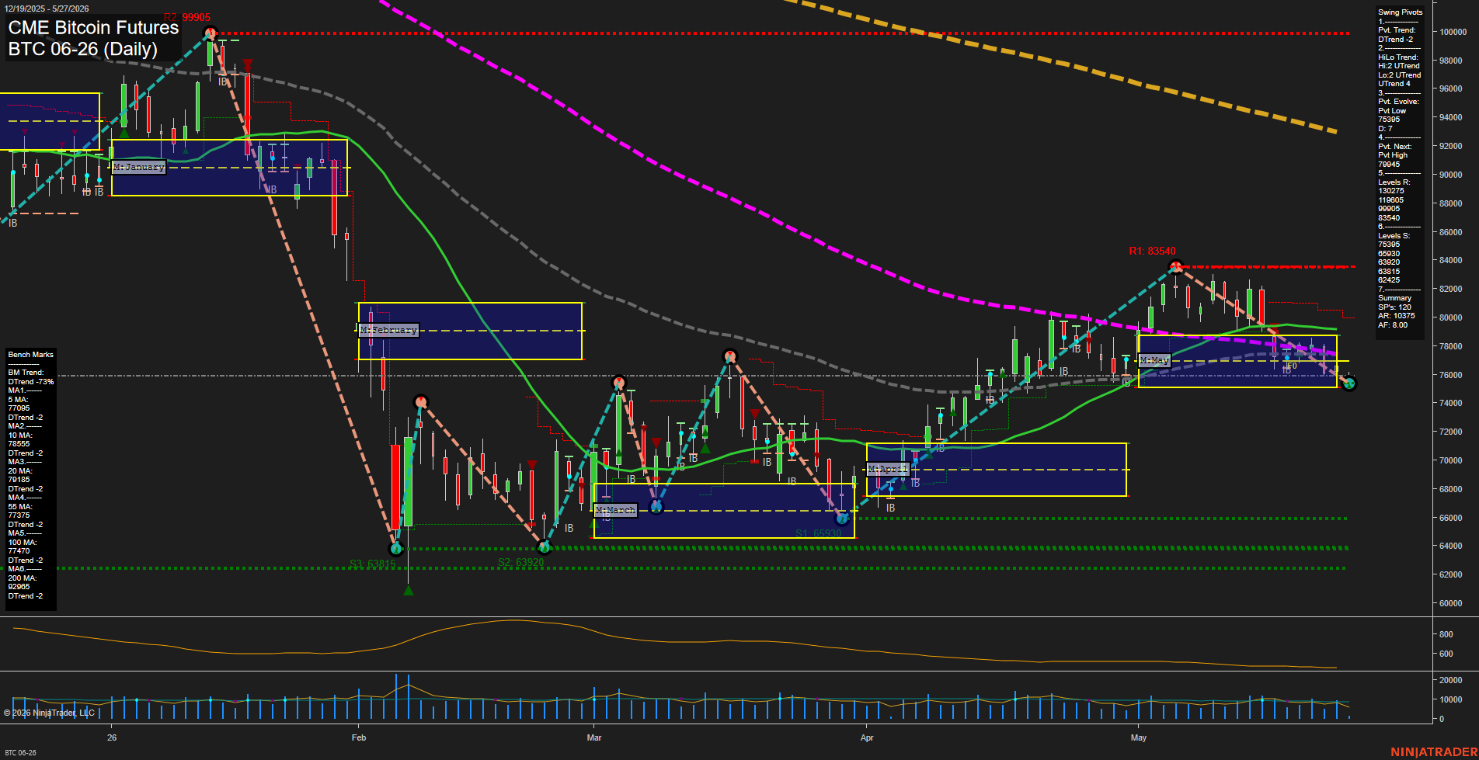
Task: Click the '20 MA:' label
Action: click(20, 471)
